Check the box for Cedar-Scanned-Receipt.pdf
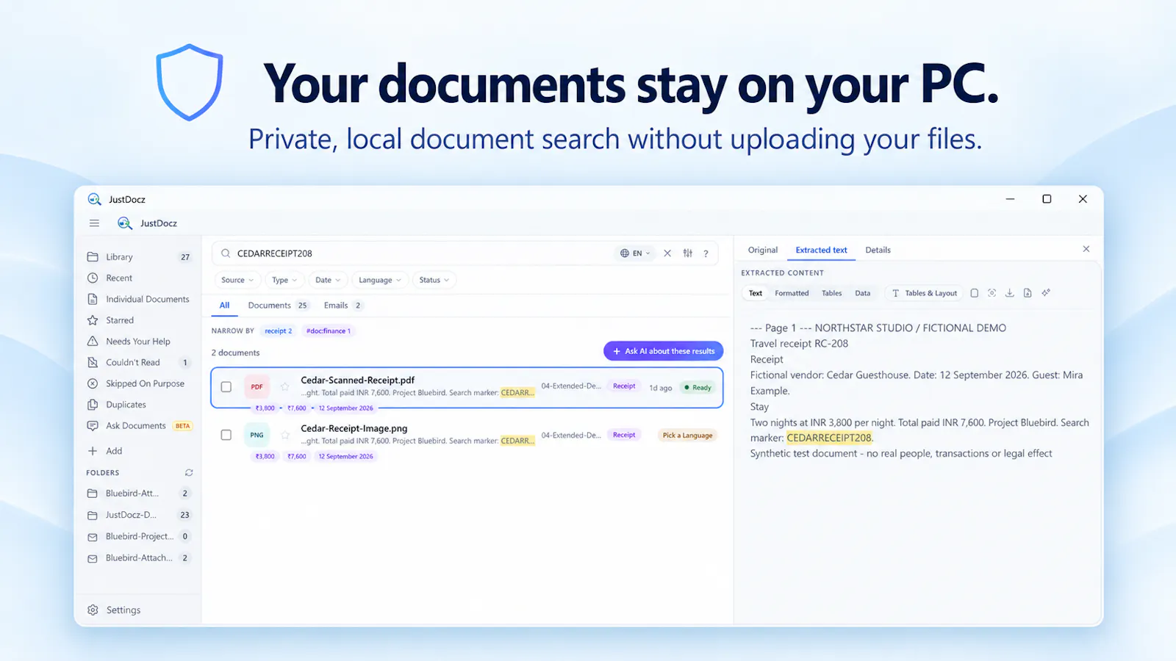Image resolution: width=1176 pixels, height=661 pixels. point(226,387)
